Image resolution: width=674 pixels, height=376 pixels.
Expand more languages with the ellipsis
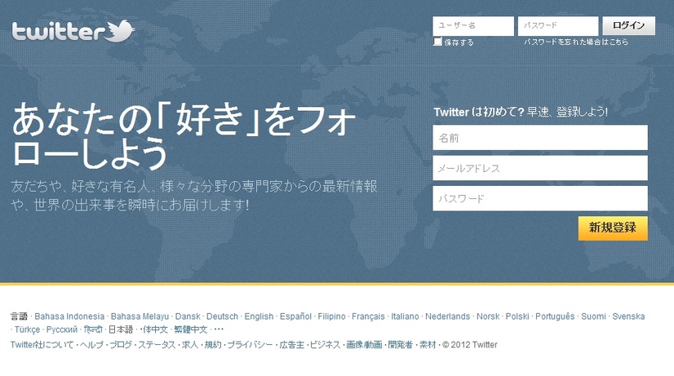[x=219, y=330]
